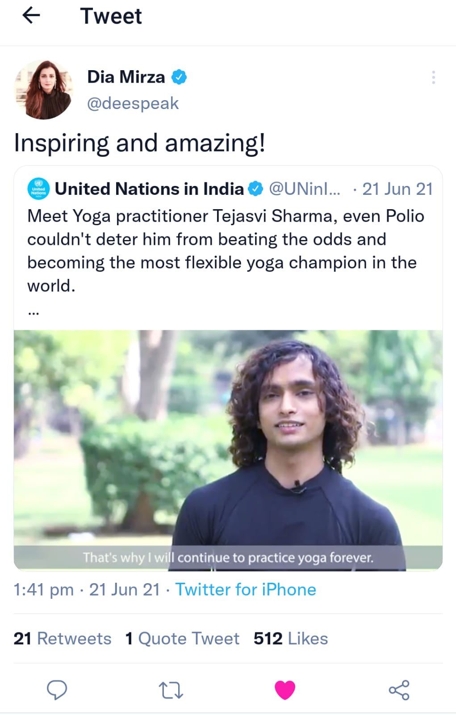
Task: Play the quoted video of the yoga practitioner
Action: 228,450
